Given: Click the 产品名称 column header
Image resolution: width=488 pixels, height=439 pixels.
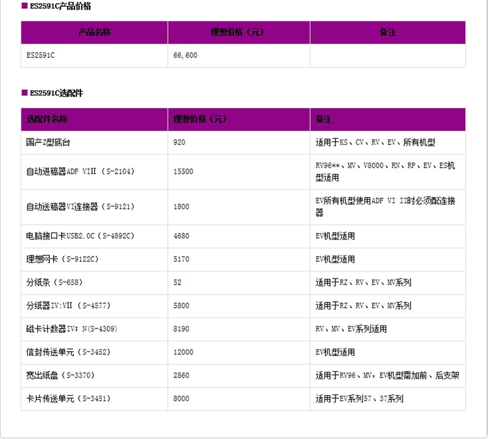Looking at the screenshot, I should 95,32.
